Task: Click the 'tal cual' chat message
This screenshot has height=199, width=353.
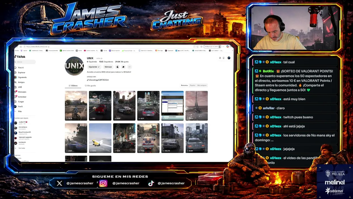Action: click(x=295, y=62)
